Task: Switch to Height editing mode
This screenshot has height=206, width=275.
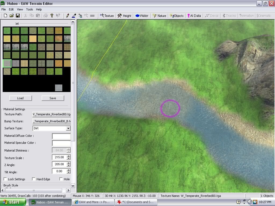Action: (x=124, y=16)
